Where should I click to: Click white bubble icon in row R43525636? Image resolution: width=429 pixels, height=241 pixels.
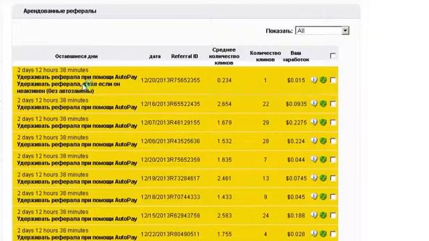click(x=314, y=141)
